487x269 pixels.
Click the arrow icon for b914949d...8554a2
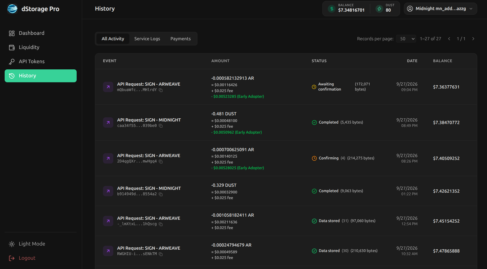pyautogui.click(x=108, y=191)
